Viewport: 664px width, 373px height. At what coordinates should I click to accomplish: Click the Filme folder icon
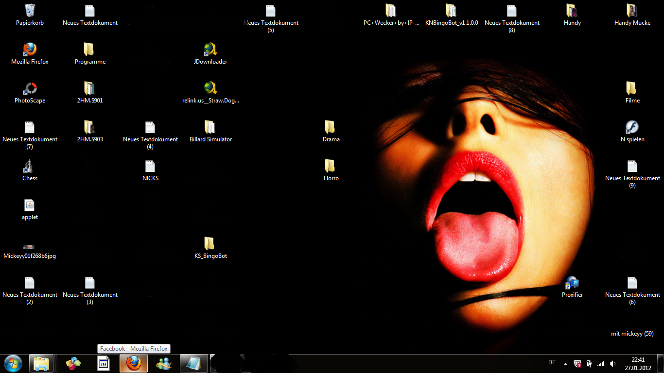(x=632, y=88)
